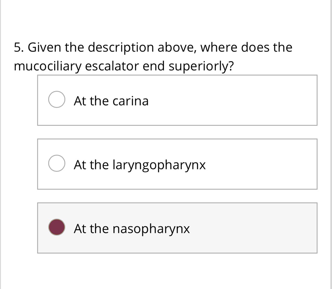Screen dimensions: 332x289
Task: Choose the "At the laryngopharynx" radio circle
Action: pos(56,164)
